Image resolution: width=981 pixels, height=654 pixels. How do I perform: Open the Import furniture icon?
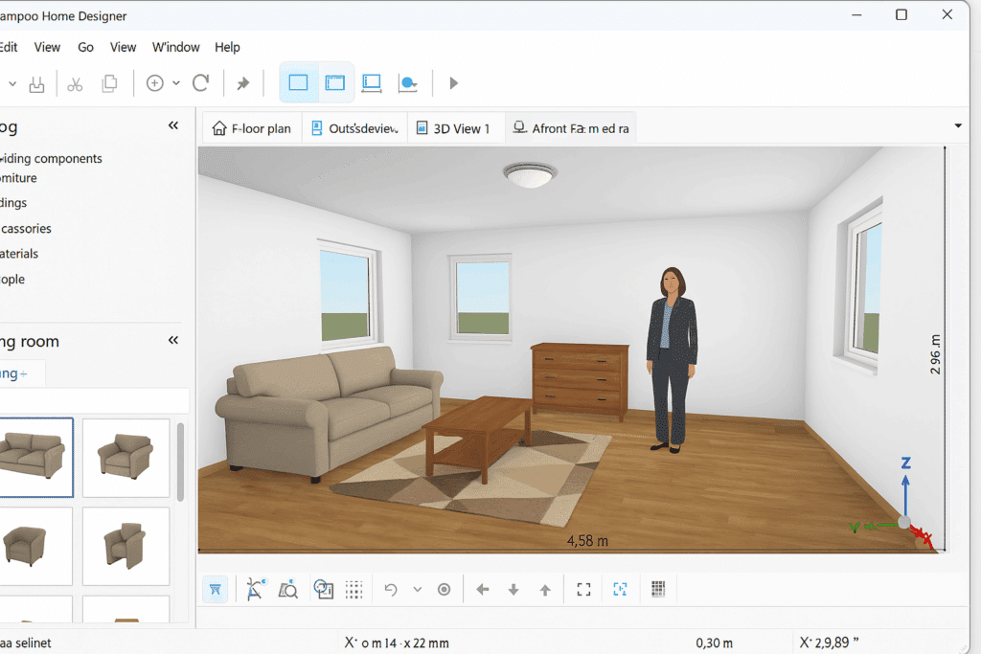pyautogui.click(x=323, y=589)
